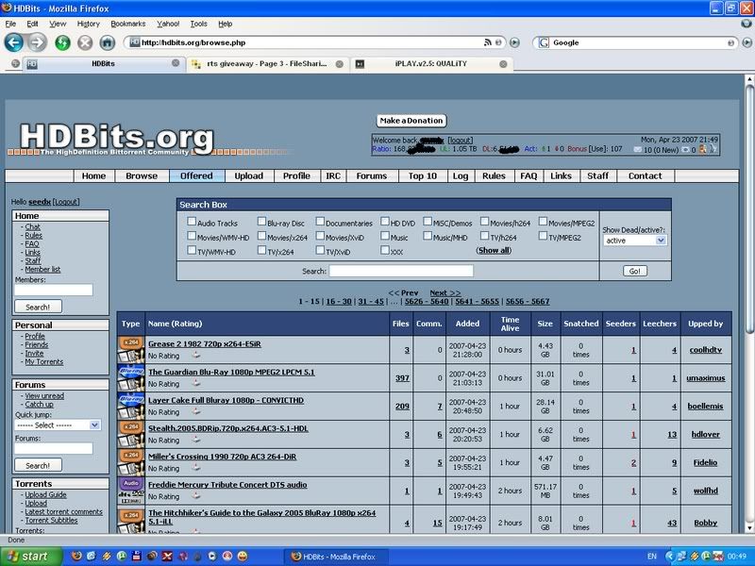The width and height of the screenshot is (755, 566).
Task: Click the Stop loading icon
Action: [x=85, y=42]
